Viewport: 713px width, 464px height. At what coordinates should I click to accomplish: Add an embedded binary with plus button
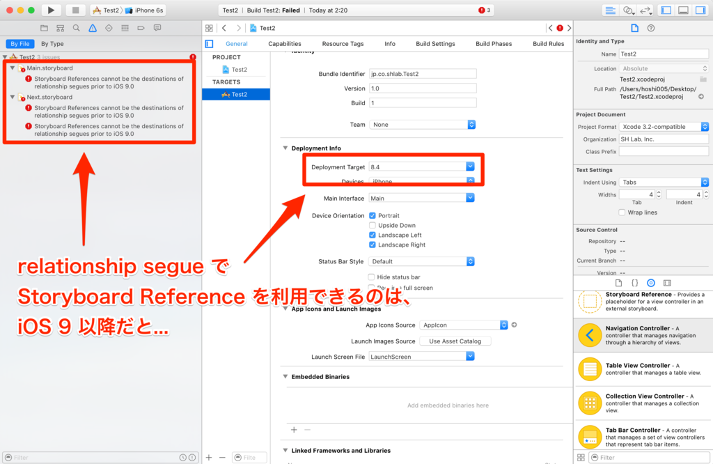point(295,430)
